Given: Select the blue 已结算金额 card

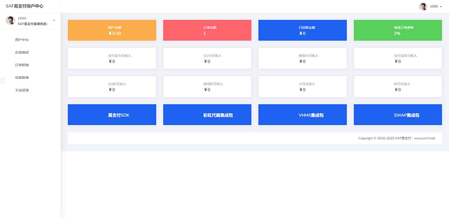Looking at the screenshot, I should pos(302,30).
